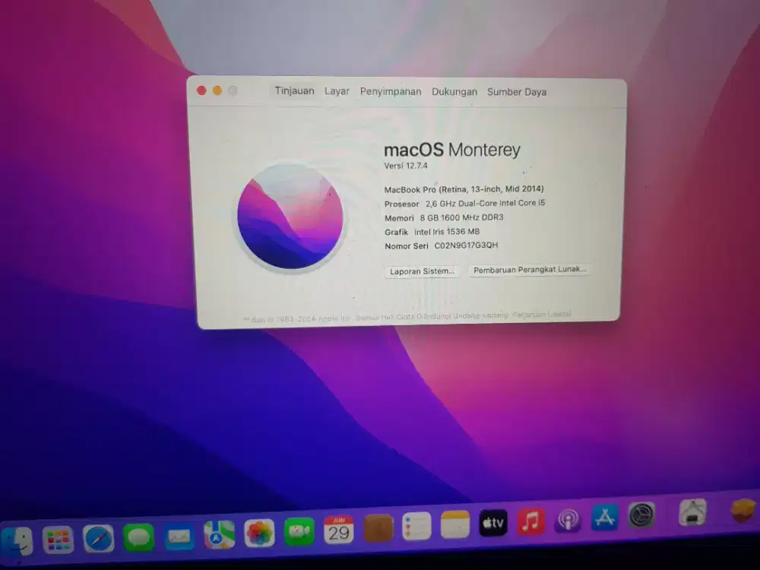Open the Photos app in dock
This screenshot has height=570, width=760.
point(259,534)
